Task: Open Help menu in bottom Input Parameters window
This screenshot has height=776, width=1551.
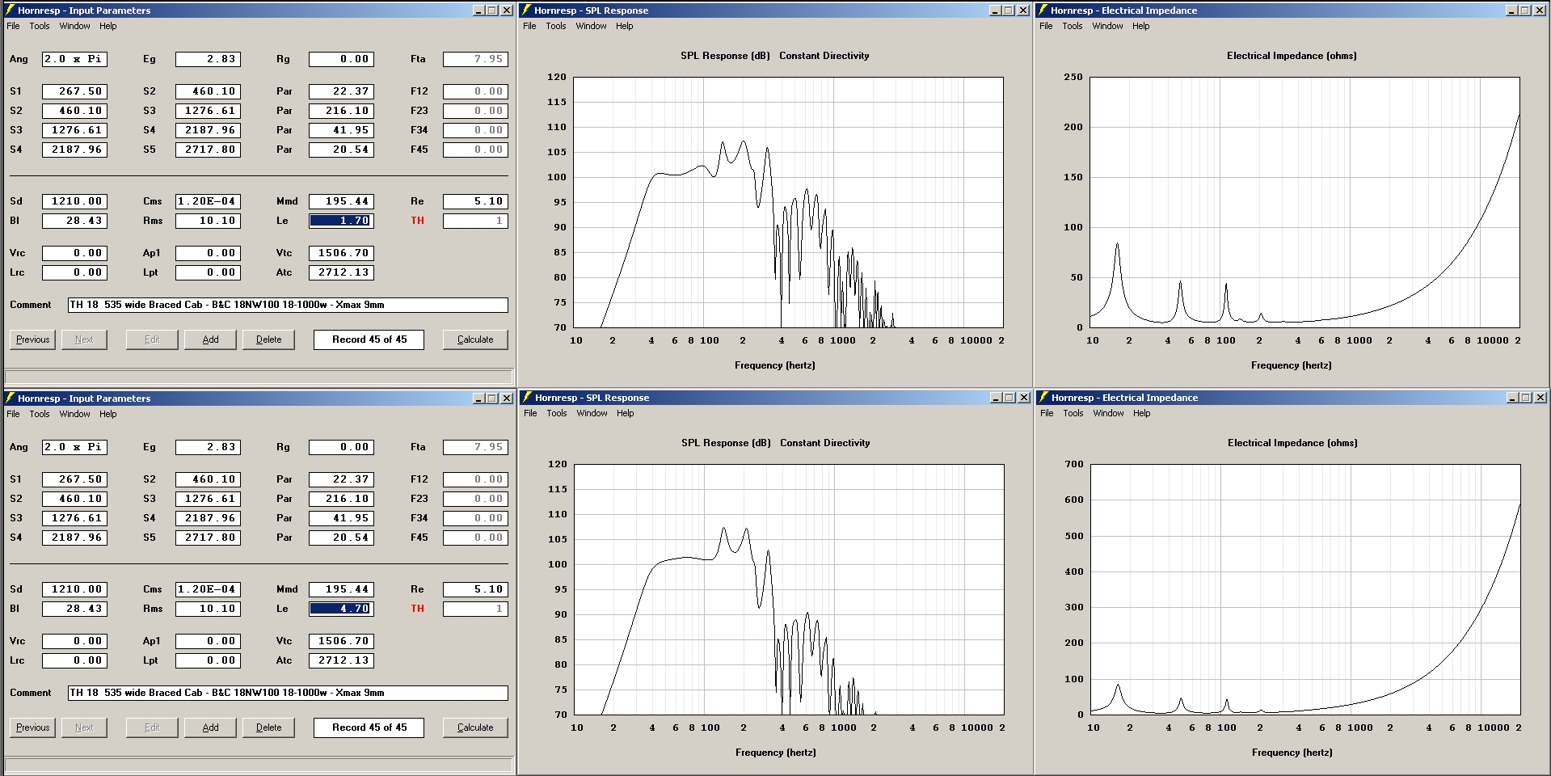Action: (x=108, y=414)
